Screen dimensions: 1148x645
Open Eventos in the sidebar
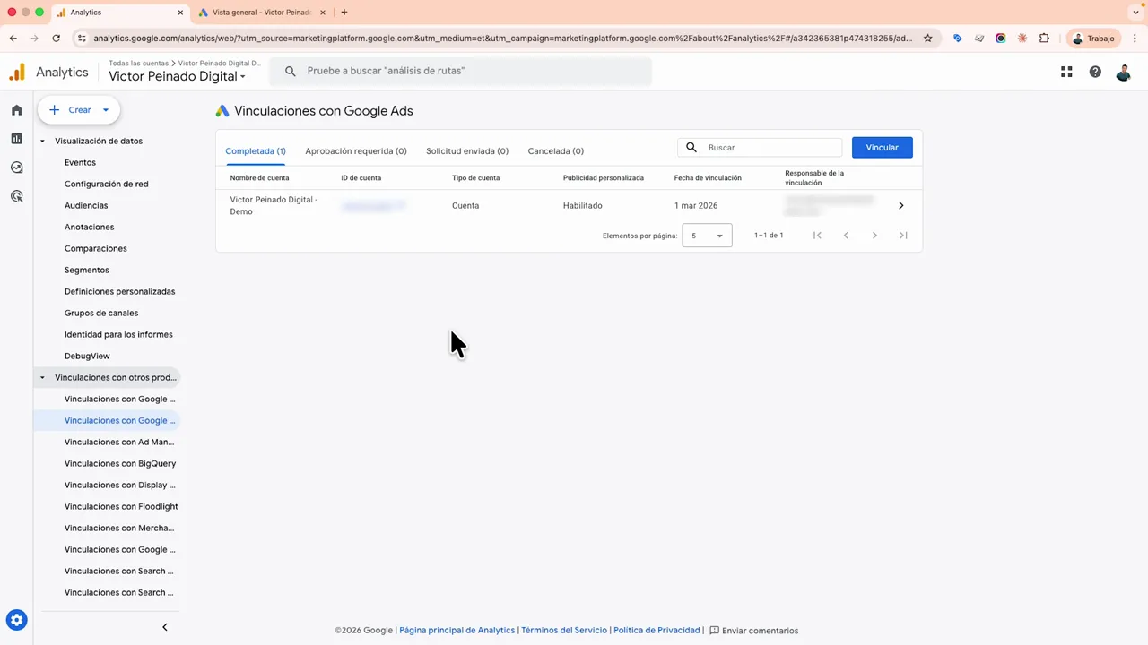80,163
